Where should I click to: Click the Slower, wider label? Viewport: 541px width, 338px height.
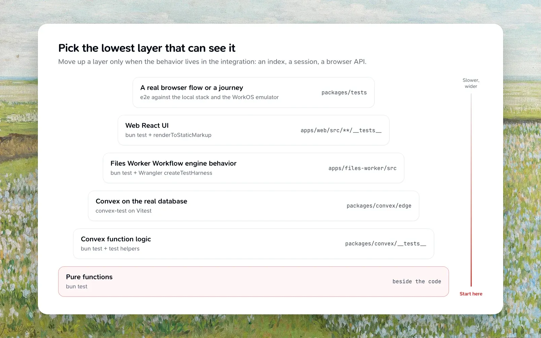(471, 83)
